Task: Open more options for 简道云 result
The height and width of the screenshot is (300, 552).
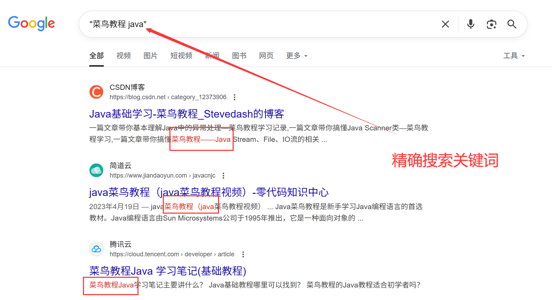Action: click(224, 175)
